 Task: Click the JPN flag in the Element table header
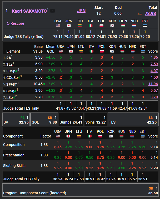71,51
